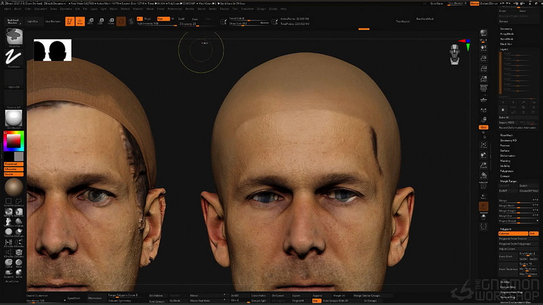Viewport: 543px width, 305px height.
Task: Click the QuickSave button
Action: 436,3
